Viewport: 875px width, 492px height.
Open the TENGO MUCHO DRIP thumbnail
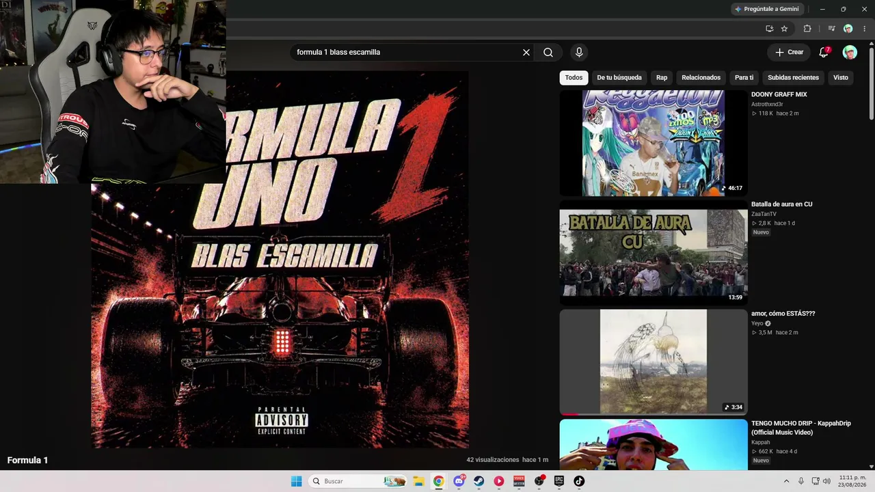tap(654, 445)
